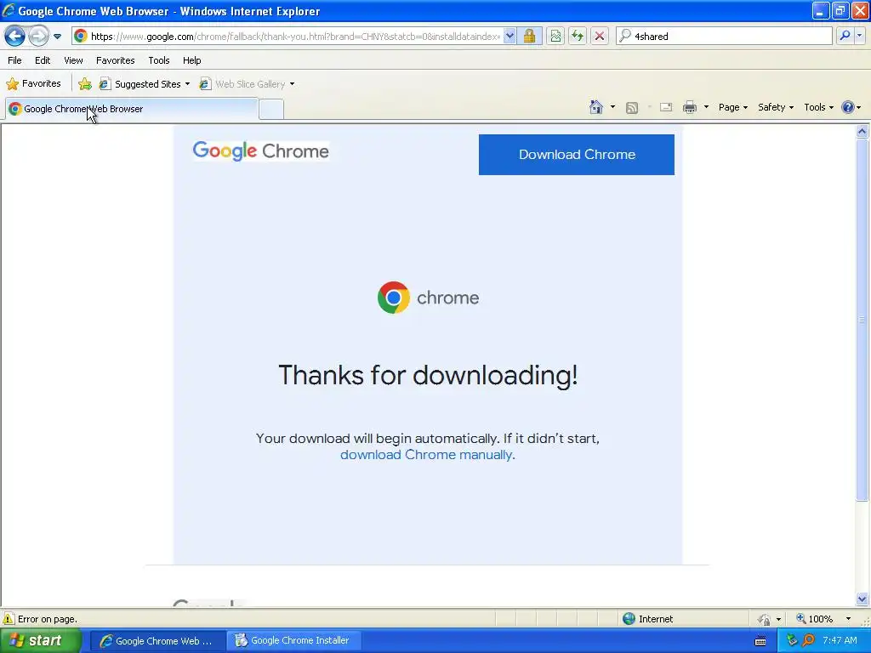Open Web Slice Gallery dropdown
871x653 pixels.
coord(248,84)
